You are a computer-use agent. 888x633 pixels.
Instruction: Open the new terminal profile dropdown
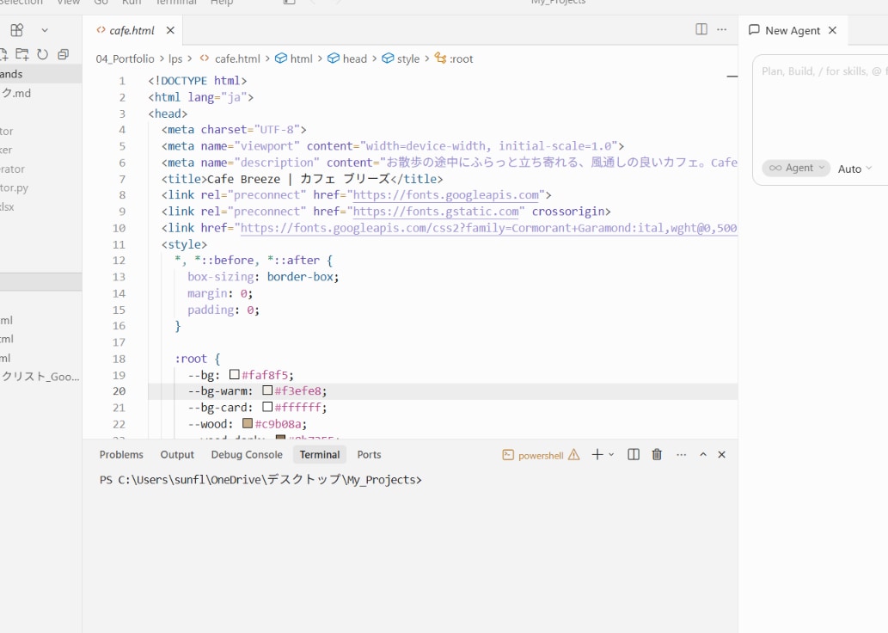[x=612, y=454]
